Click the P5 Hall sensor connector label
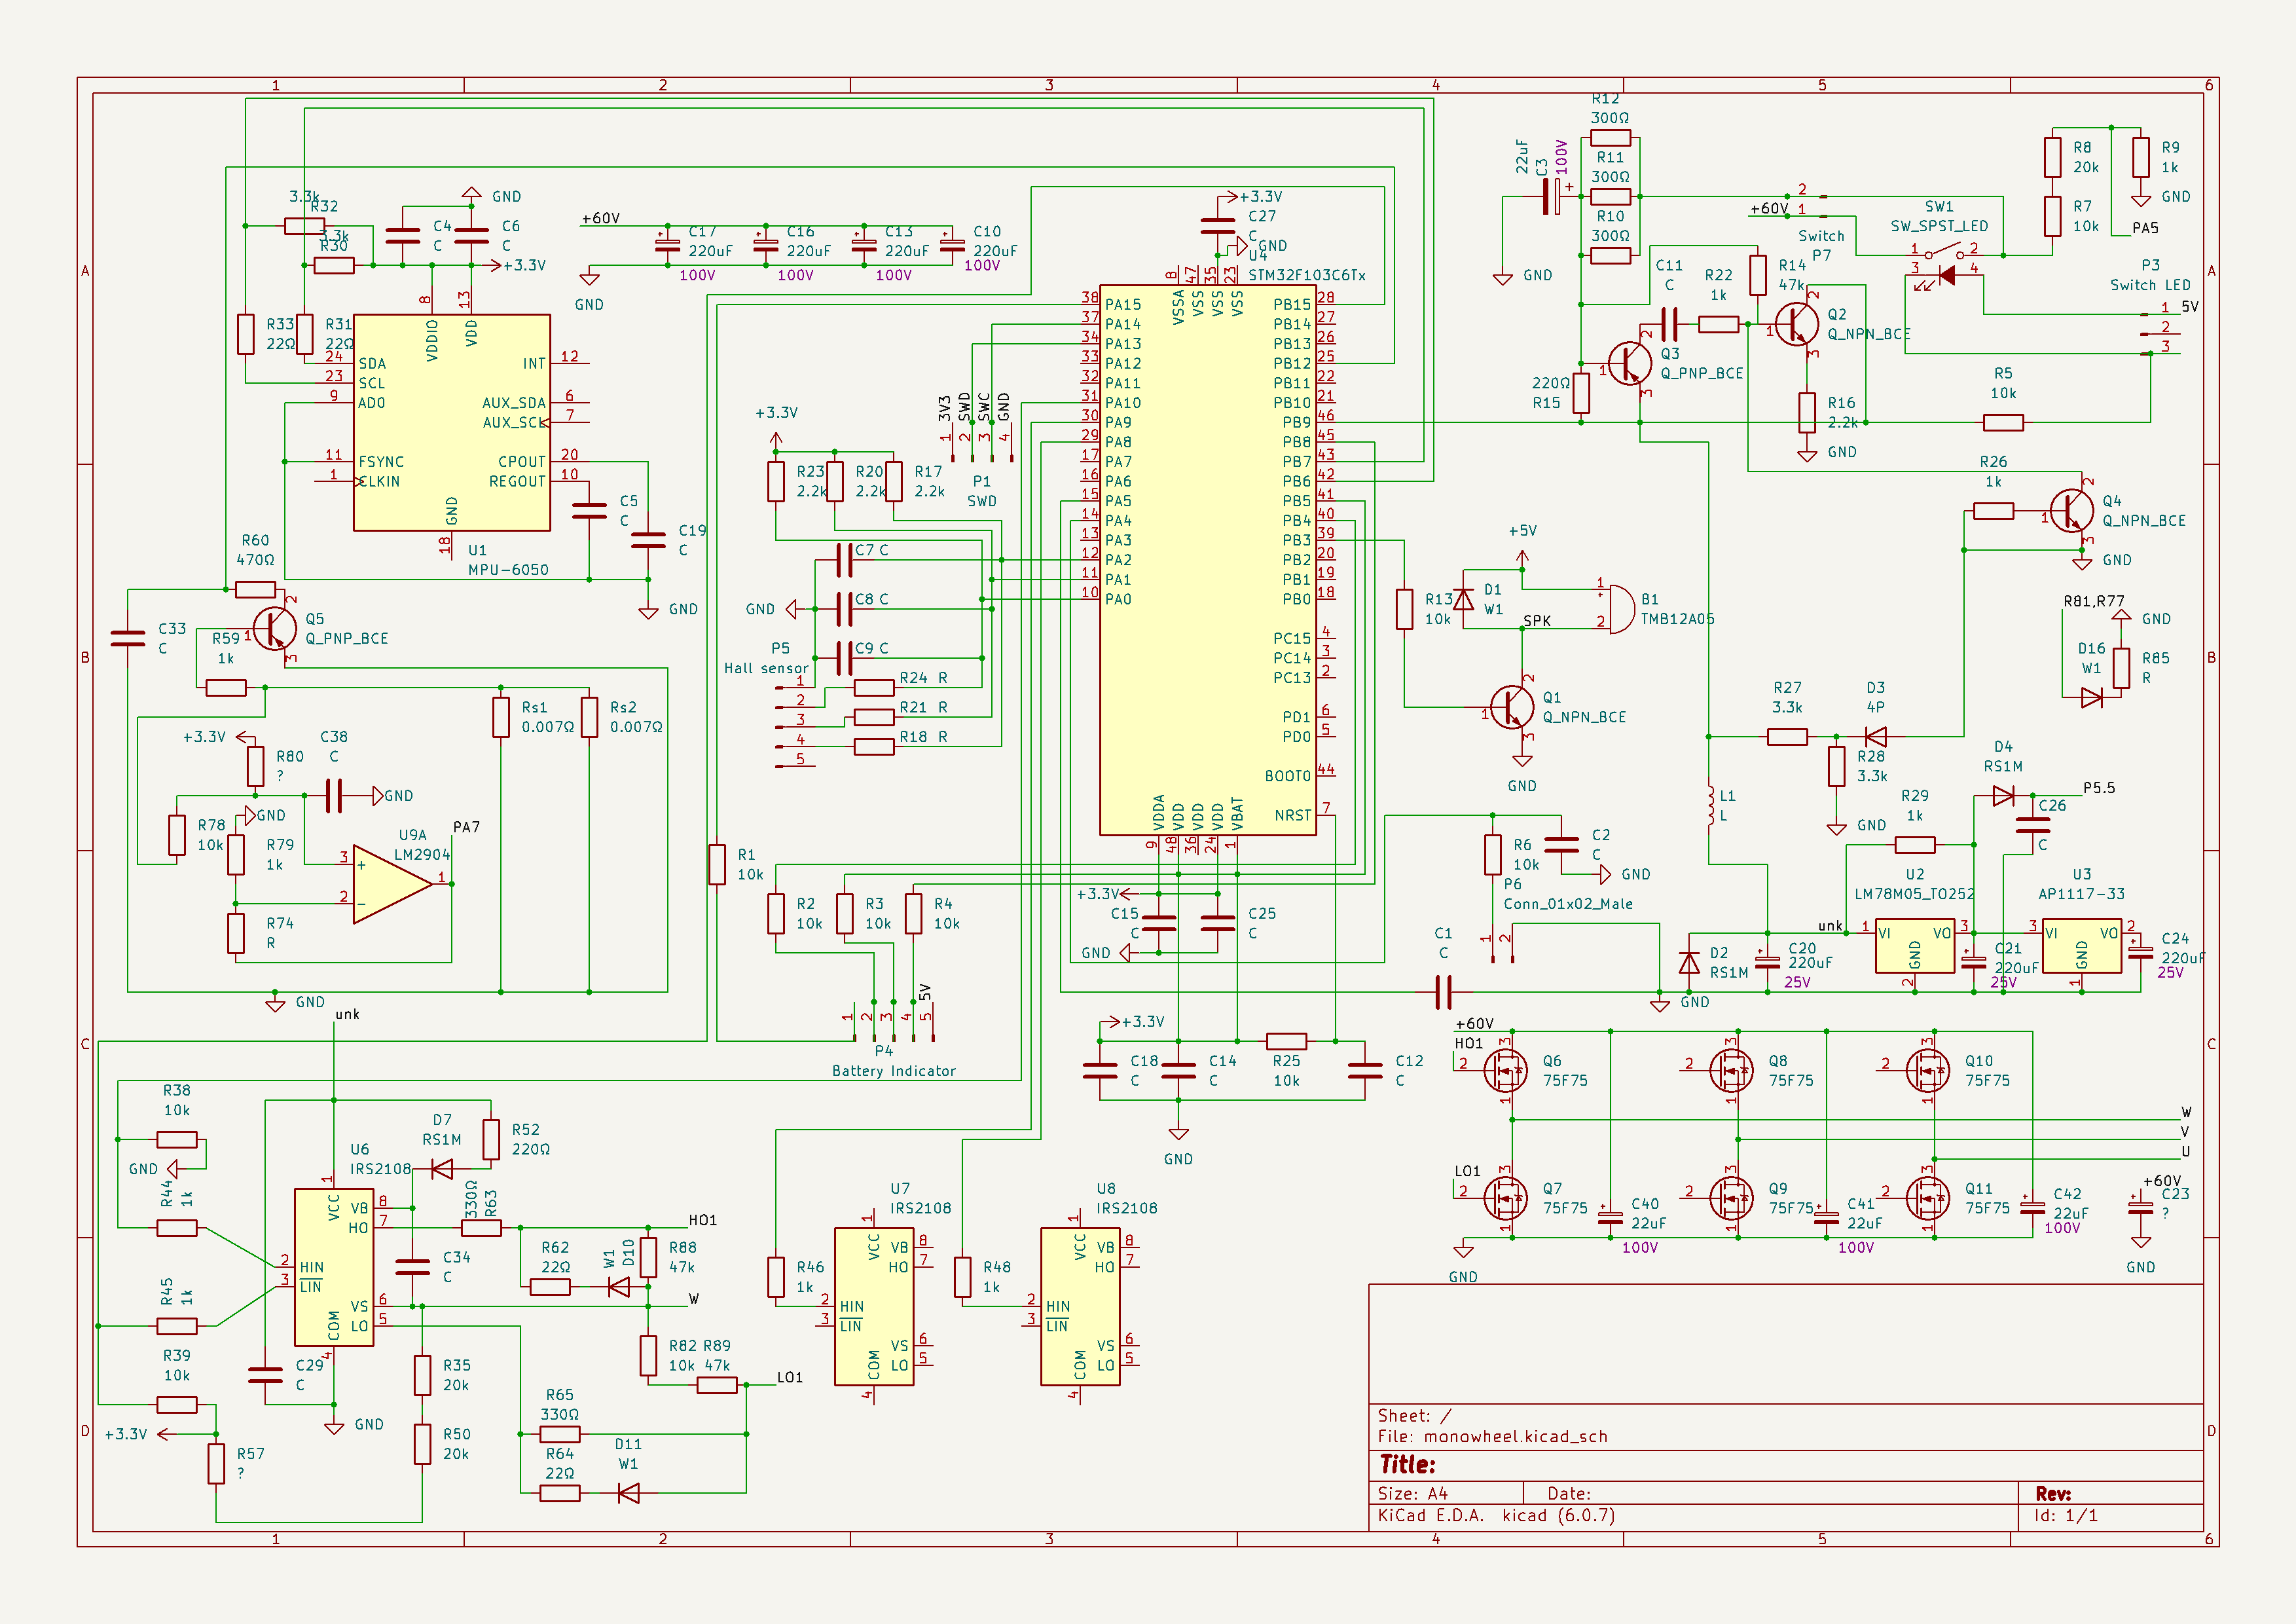The height and width of the screenshot is (1624, 2296). point(767,668)
